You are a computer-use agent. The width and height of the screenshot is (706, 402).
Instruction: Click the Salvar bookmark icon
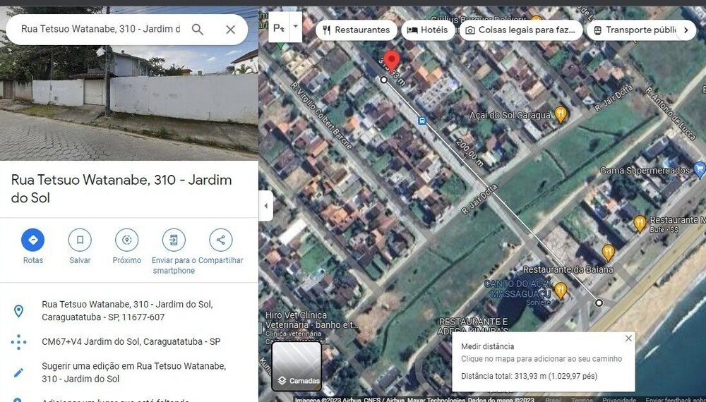click(80, 240)
